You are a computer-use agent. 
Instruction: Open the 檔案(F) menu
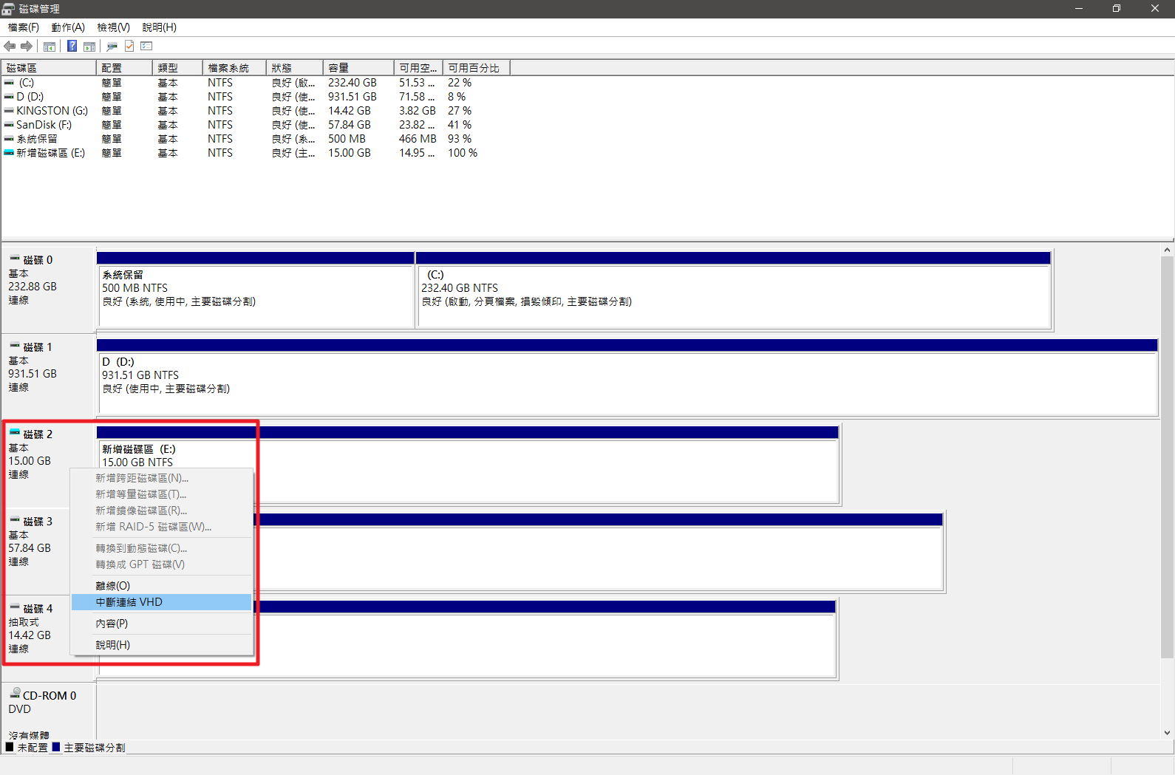(23, 27)
